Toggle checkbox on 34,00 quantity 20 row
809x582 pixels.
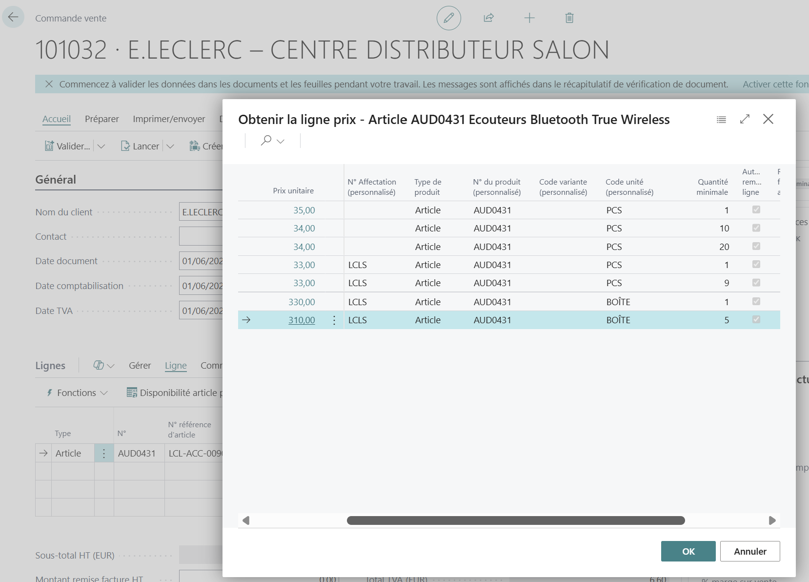756,246
